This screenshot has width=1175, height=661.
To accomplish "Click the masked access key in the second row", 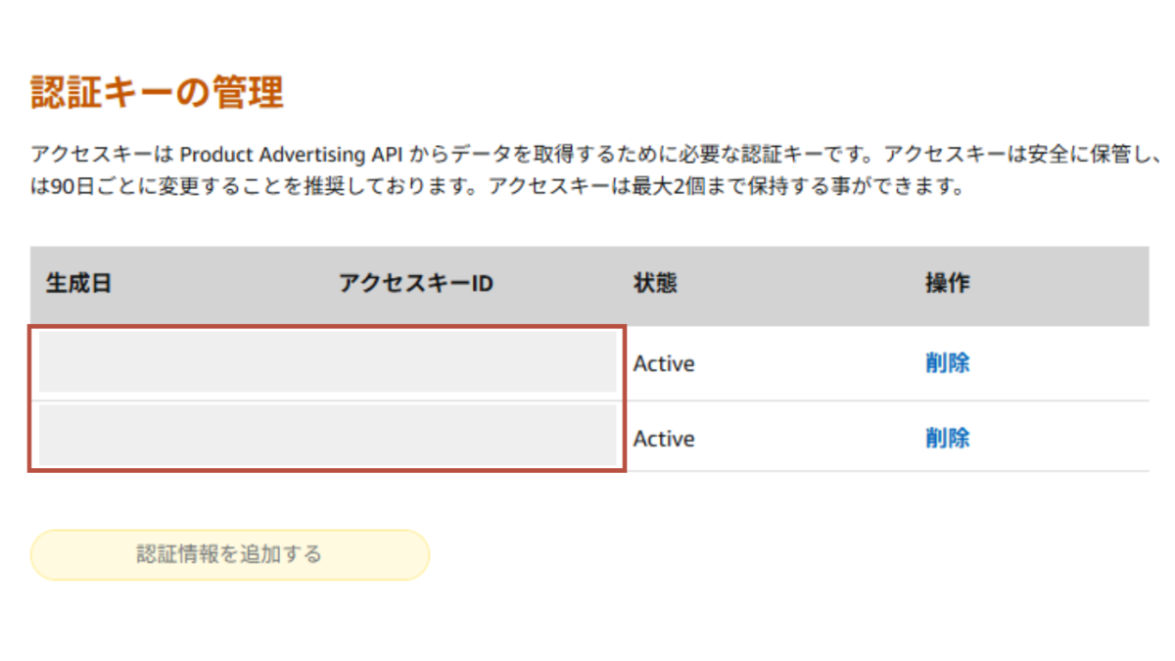I will click(328, 436).
